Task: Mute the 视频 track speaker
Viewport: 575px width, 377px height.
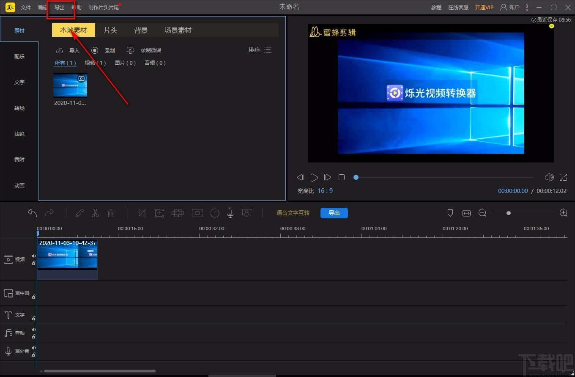Action: (34, 256)
